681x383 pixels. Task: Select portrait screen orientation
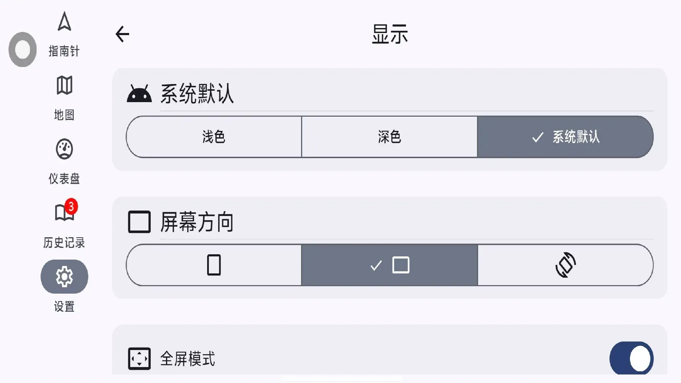[214, 265]
